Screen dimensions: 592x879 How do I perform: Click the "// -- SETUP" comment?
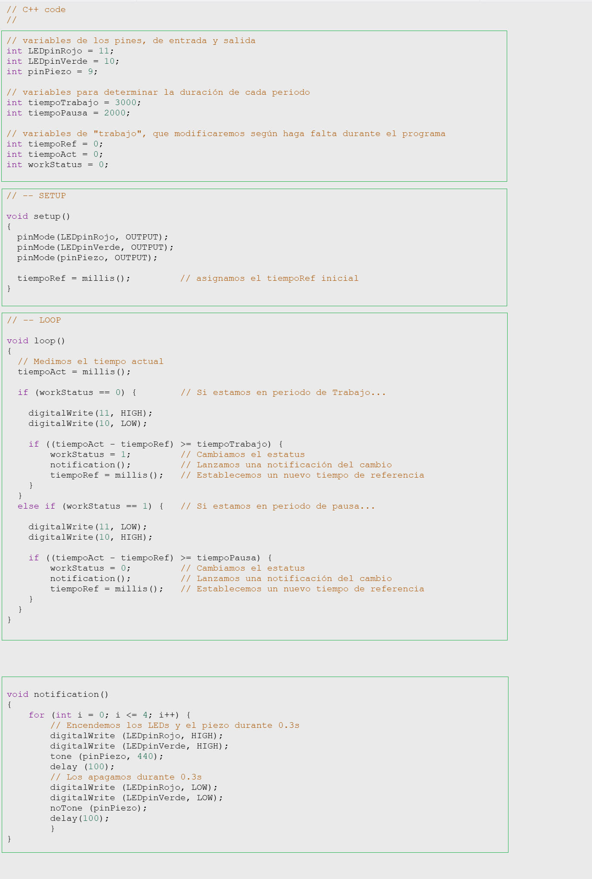(36, 196)
